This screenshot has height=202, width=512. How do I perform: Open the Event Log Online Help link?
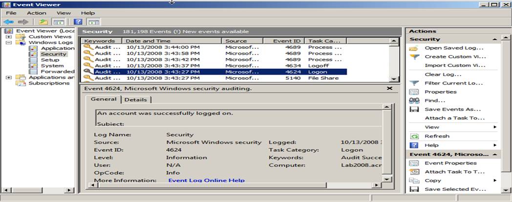click(206, 181)
